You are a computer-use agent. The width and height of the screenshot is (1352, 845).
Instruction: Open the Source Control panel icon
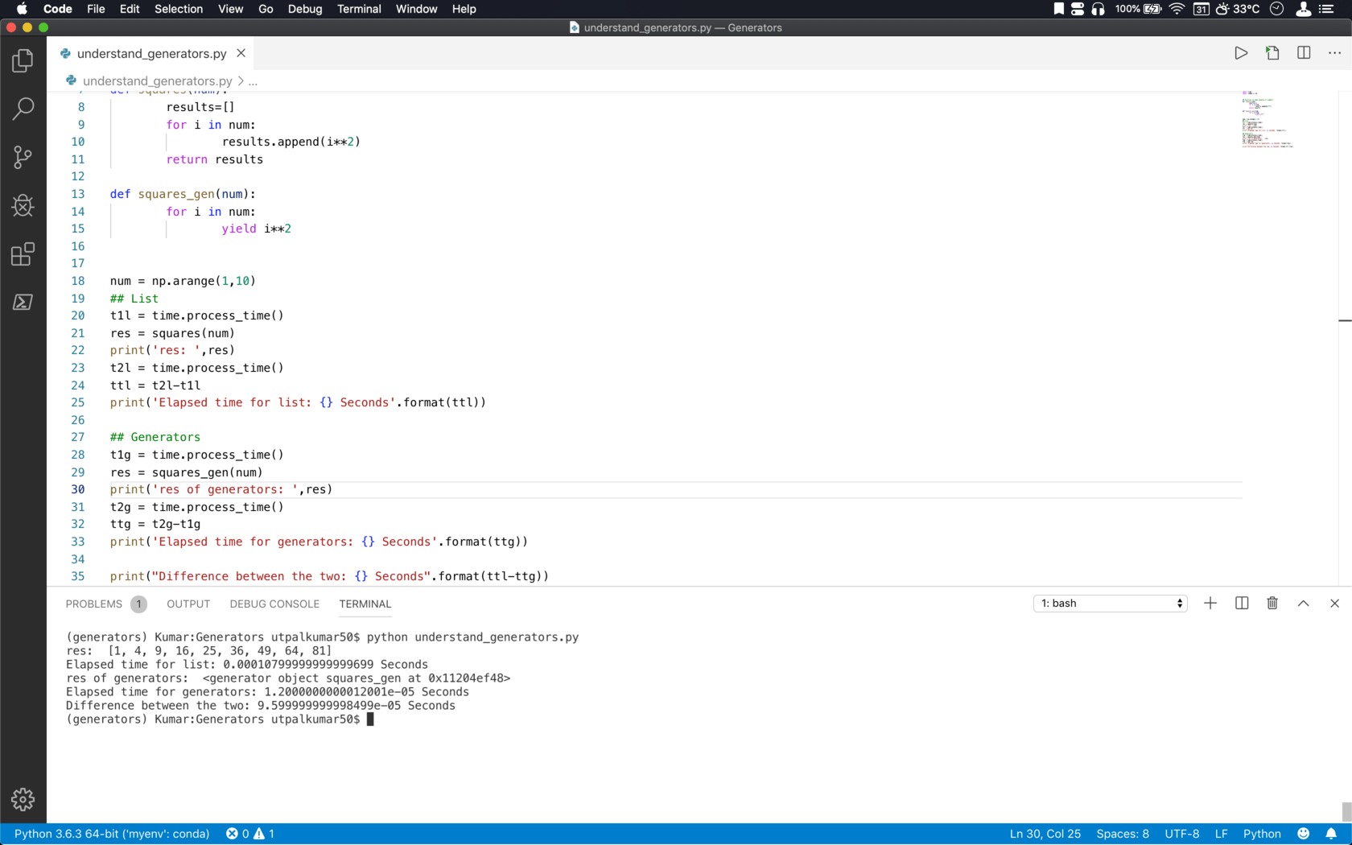[23, 158]
